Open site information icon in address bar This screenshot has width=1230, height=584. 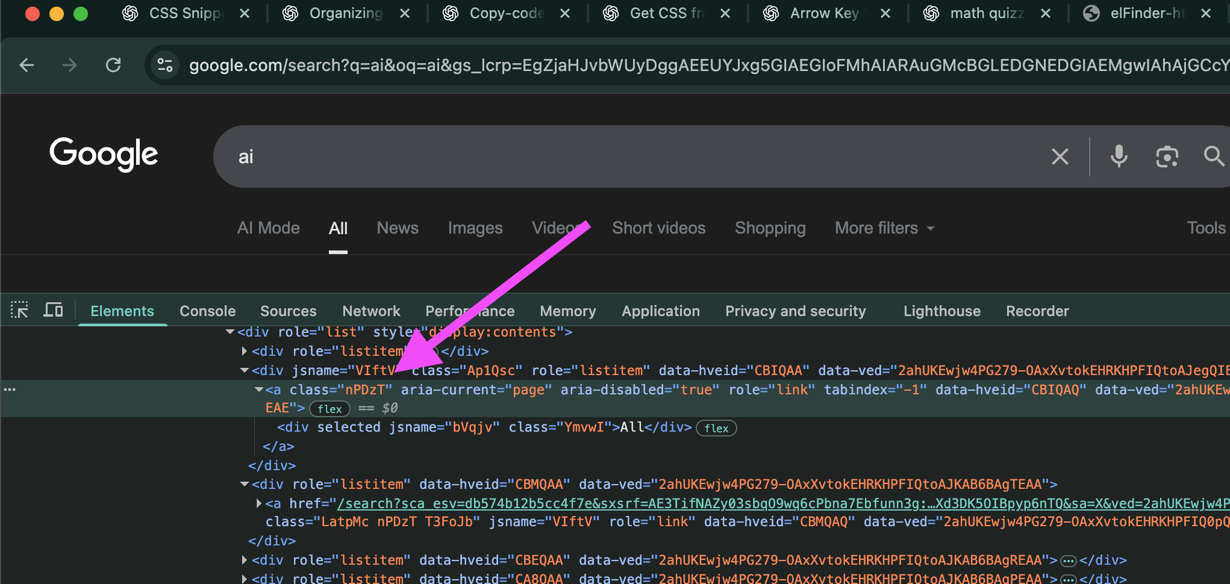[x=164, y=65]
